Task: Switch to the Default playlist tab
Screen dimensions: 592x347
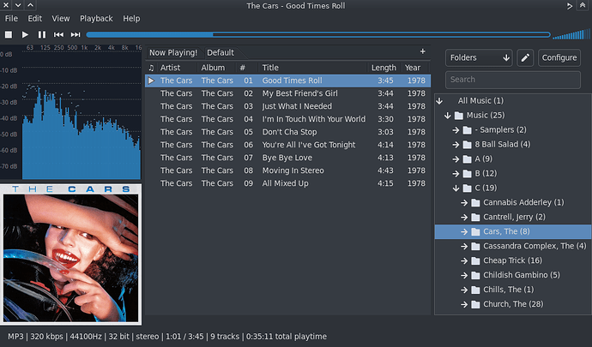Action: [x=220, y=53]
